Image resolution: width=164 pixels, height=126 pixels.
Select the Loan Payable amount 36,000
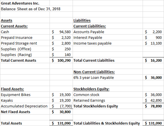pos(153,78)
